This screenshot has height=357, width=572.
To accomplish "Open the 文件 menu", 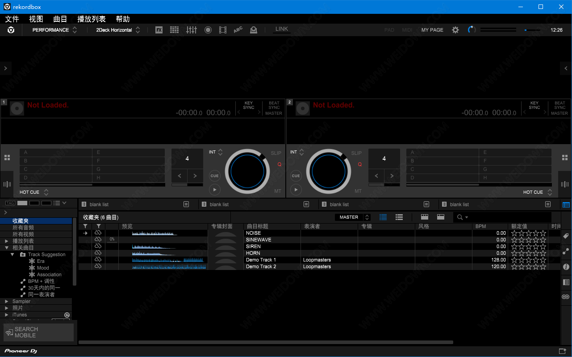I will (x=12, y=19).
